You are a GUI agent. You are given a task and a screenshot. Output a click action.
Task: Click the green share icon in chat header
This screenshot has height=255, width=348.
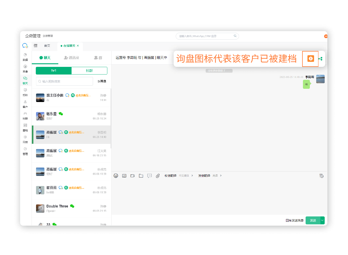(x=320, y=59)
